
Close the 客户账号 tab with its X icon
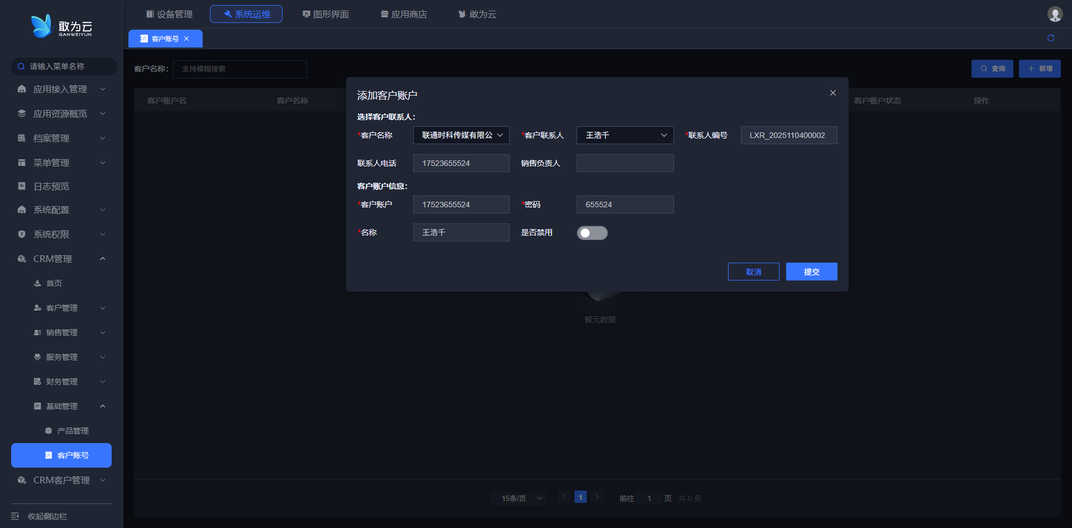[186, 39]
